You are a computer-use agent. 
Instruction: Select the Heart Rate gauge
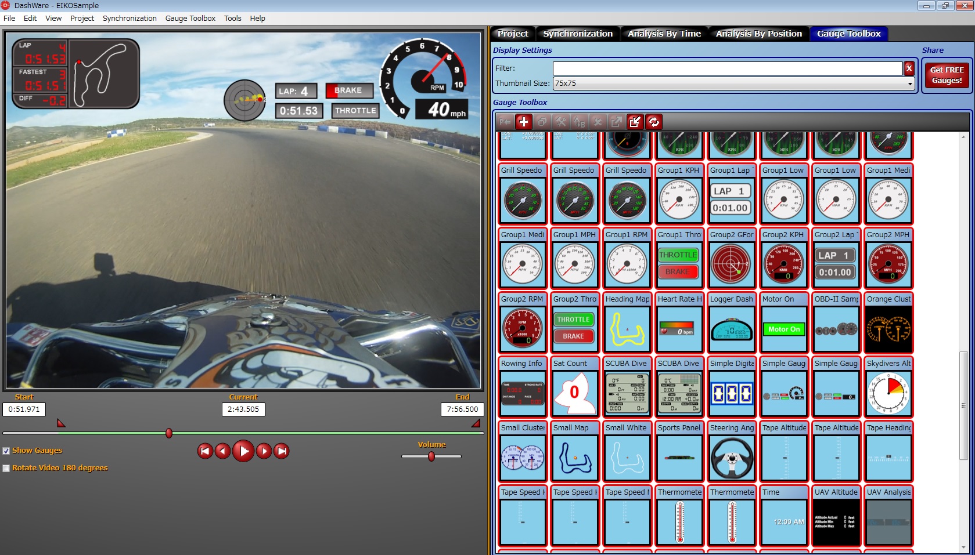click(x=679, y=322)
